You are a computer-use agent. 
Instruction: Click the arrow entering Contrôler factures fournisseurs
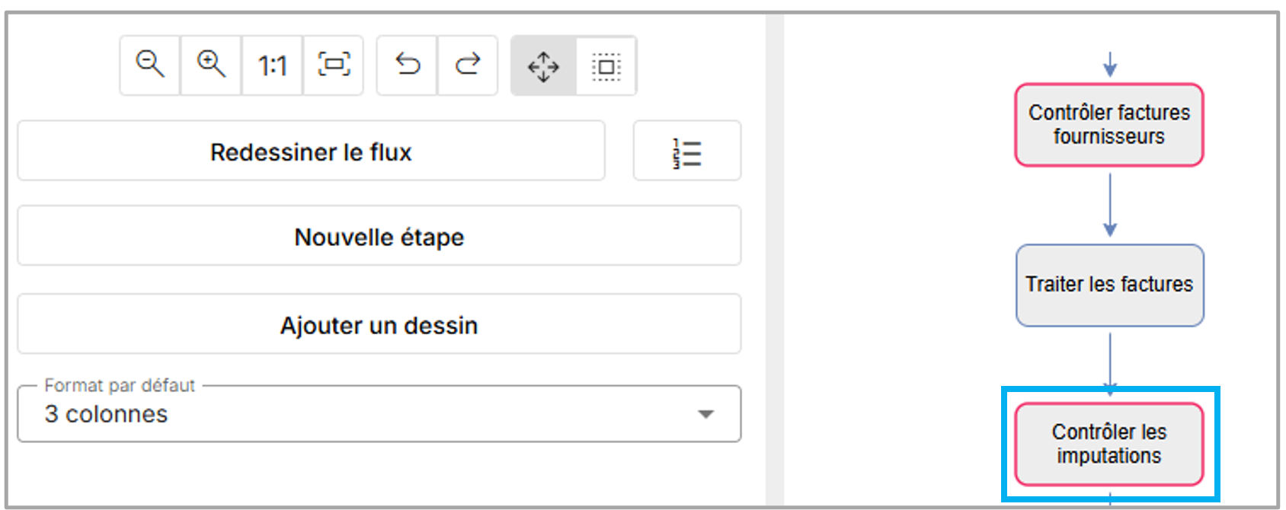pos(1110,65)
